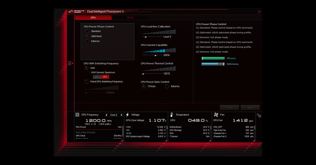Image resolution: width=316 pixels, height=165 pixels.
Task: Set VRM Spread Spectrum to OFF
Action: coord(105,77)
